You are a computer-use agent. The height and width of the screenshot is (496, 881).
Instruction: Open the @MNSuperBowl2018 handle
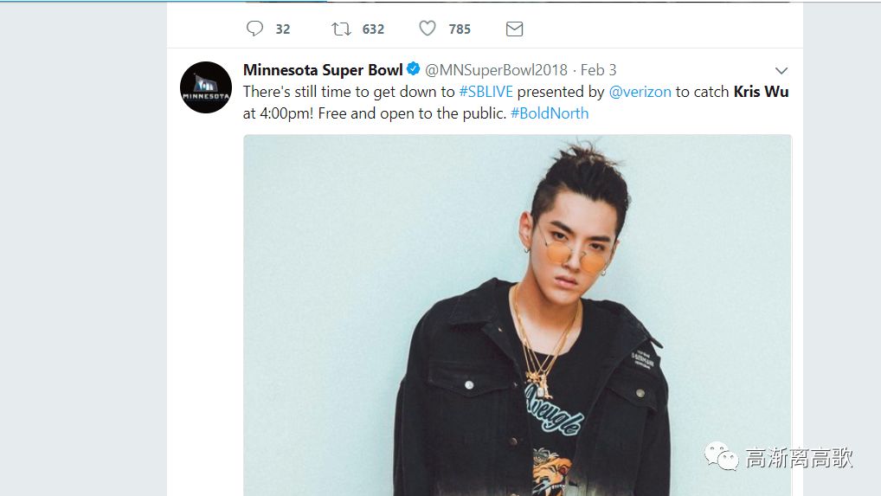[496, 69]
